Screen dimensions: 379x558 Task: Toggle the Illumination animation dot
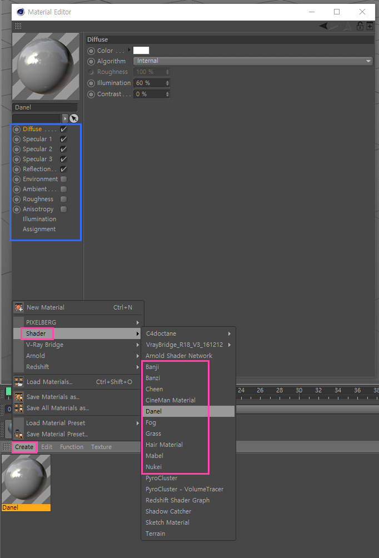click(x=91, y=83)
